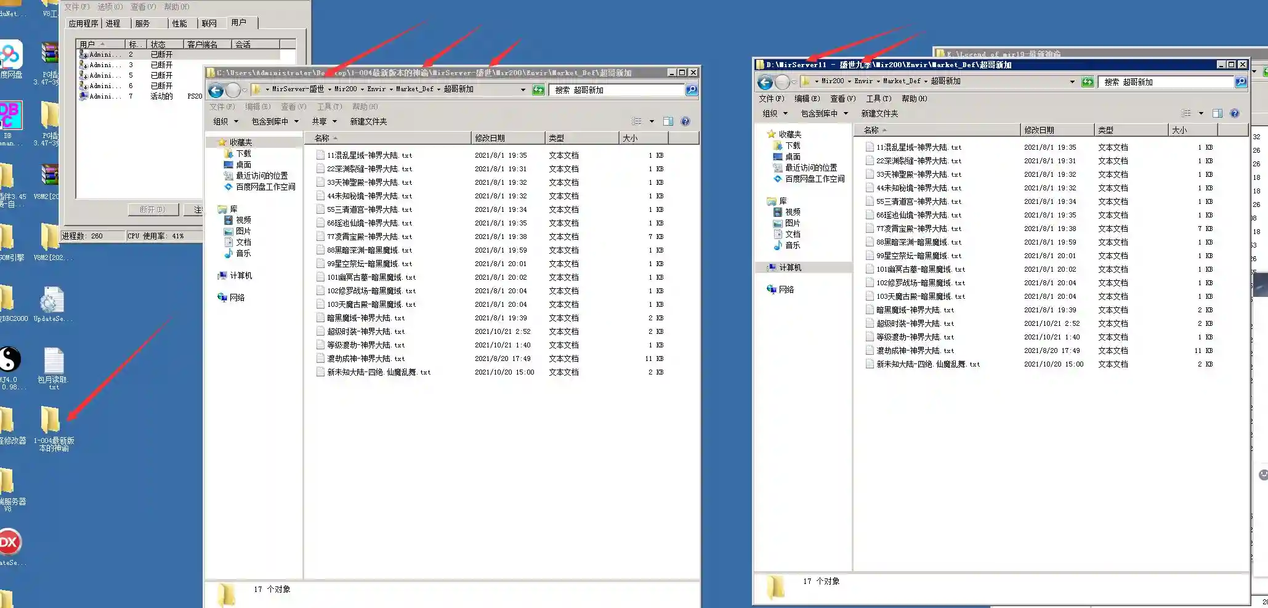Select 渡劫成神-神界大陆.txt in left Explorer
Screen dimensions: 1268x608
point(360,359)
